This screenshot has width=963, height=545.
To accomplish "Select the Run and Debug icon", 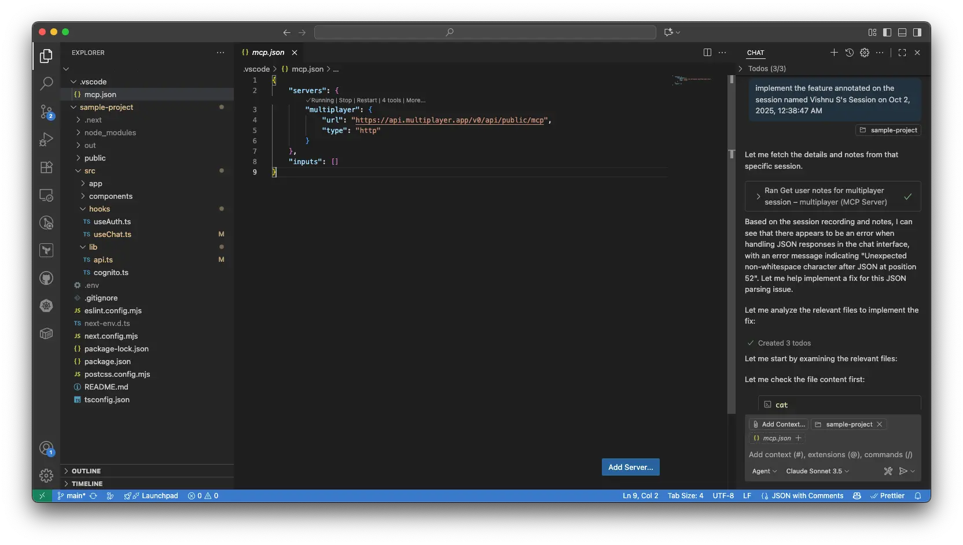I will coord(46,139).
